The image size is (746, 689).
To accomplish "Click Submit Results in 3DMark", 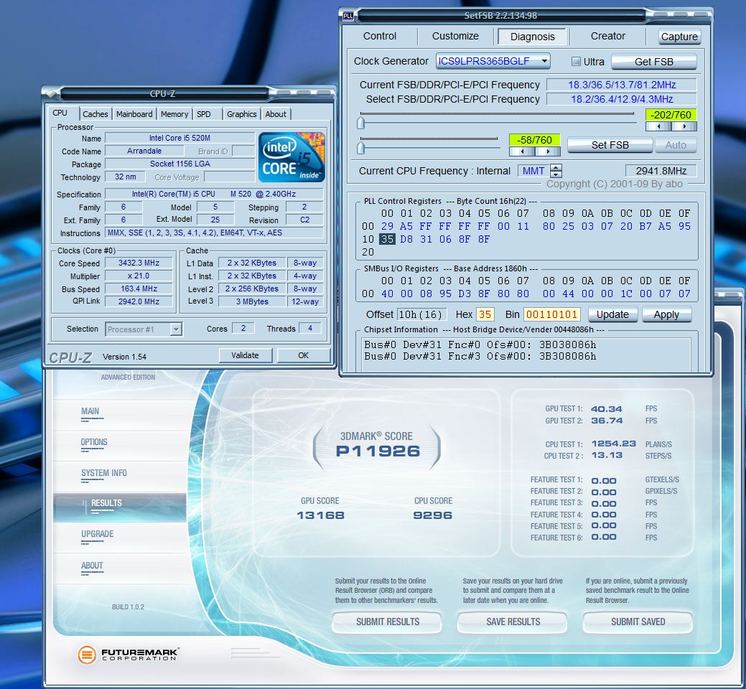I will coord(387,622).
